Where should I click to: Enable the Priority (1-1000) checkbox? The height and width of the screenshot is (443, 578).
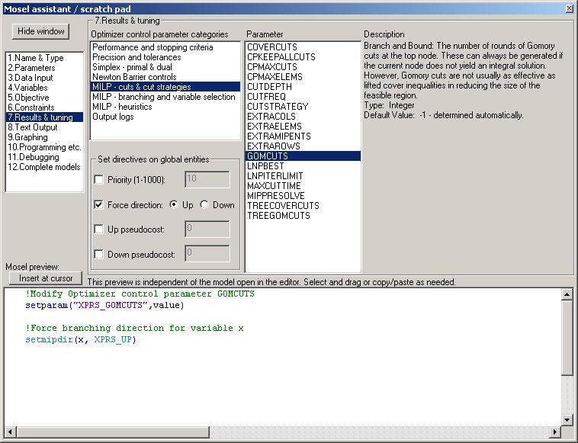98,179
